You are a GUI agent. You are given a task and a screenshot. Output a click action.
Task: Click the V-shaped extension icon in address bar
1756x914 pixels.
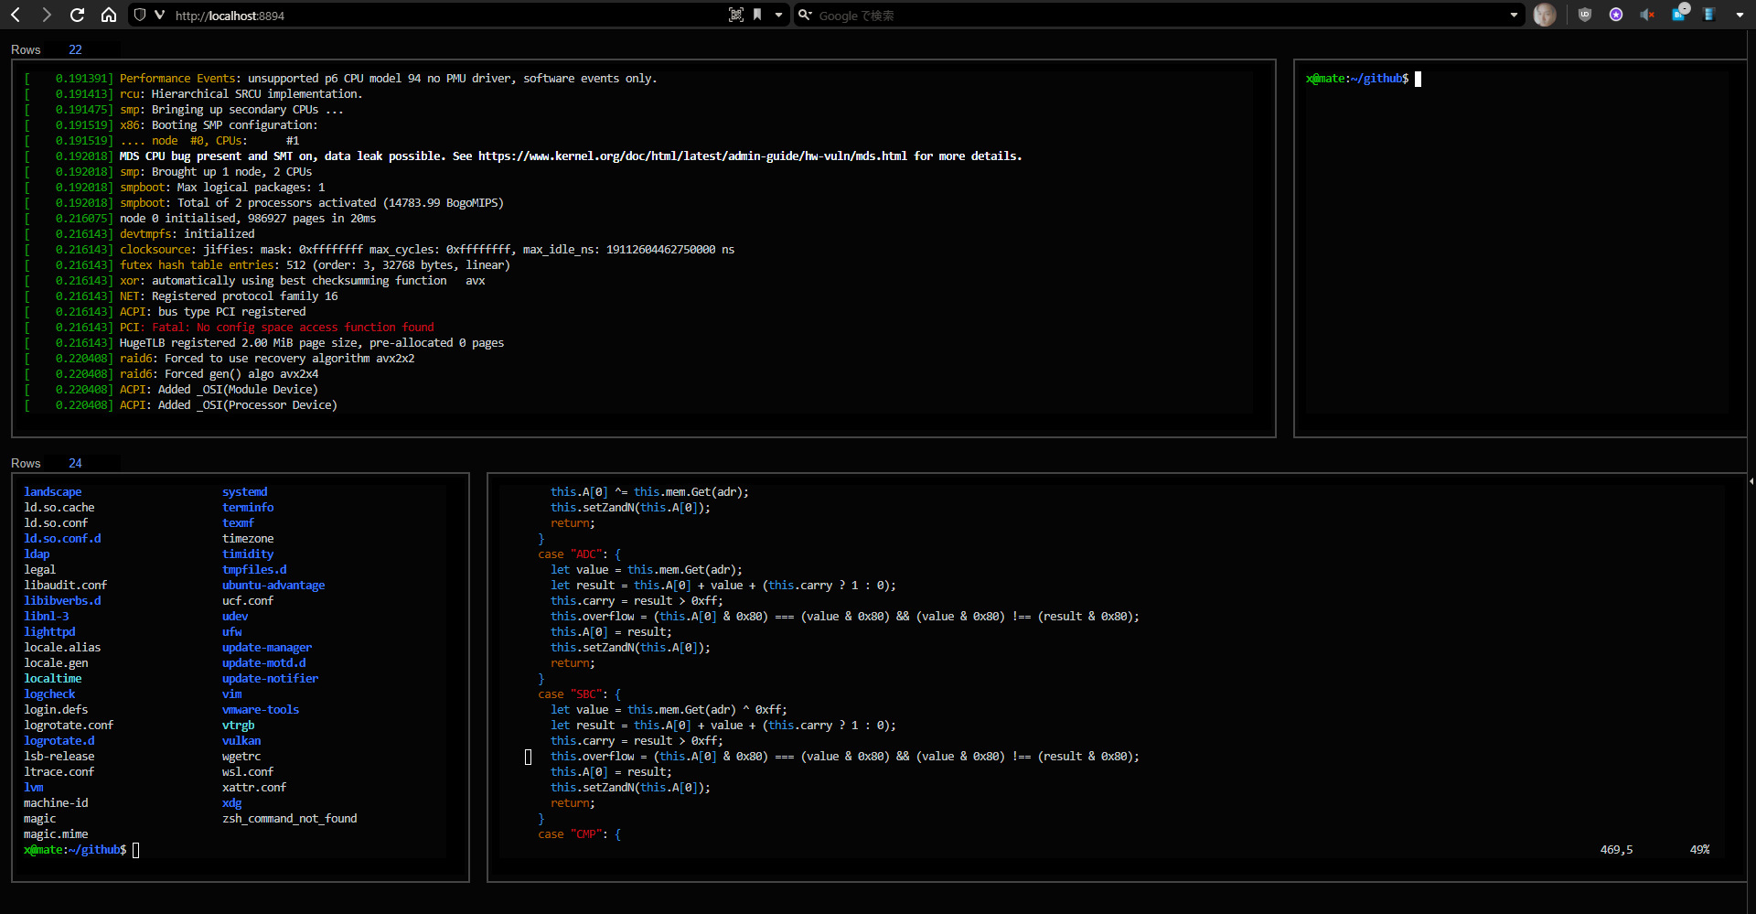160,15
